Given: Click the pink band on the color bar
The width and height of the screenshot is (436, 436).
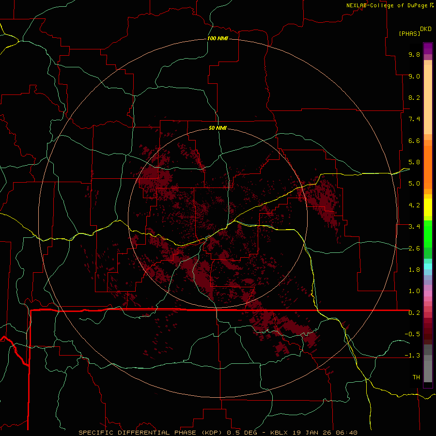Looking at the screenshot, I should tap(428, 294).
